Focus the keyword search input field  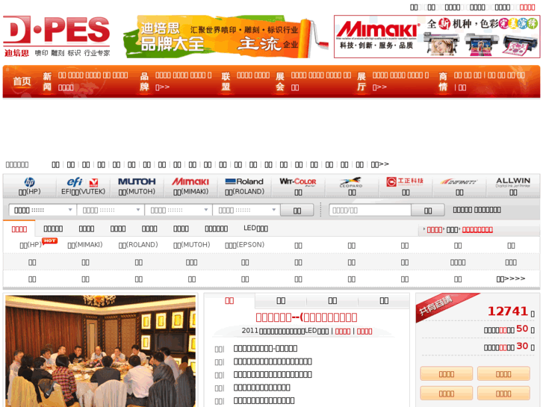370,210
